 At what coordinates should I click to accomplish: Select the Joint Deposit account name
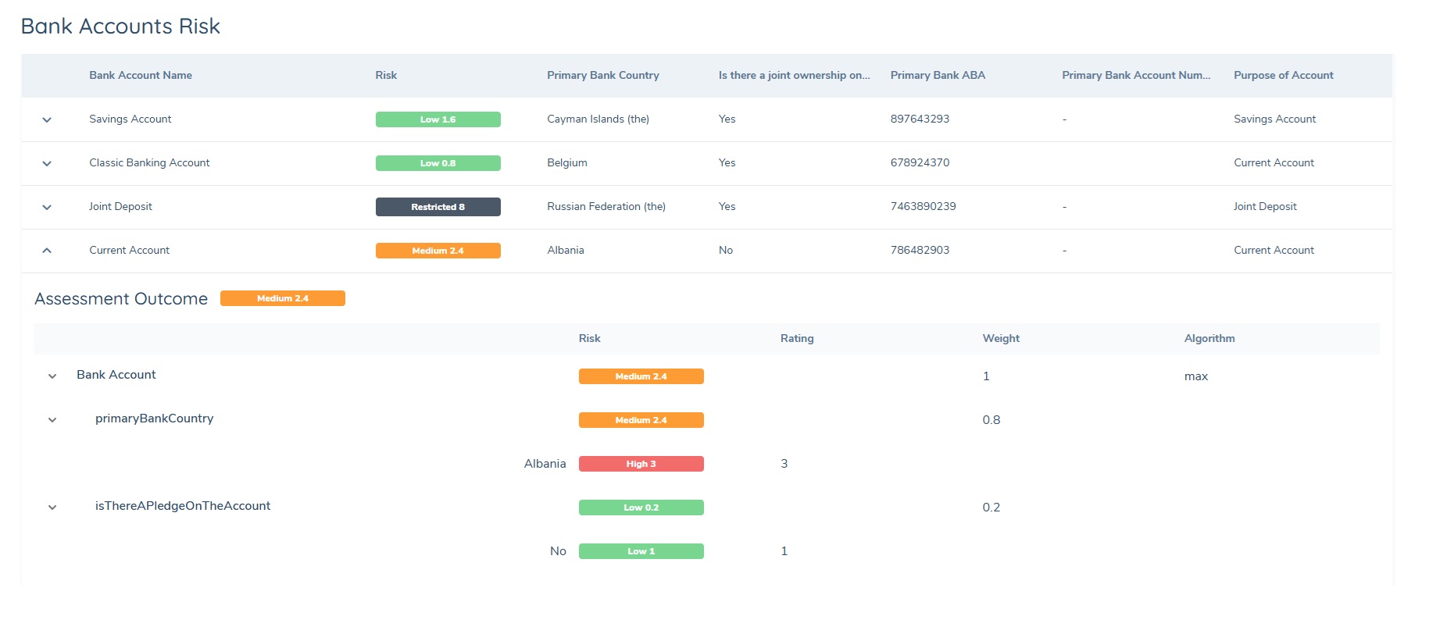(x=120, y=207)
